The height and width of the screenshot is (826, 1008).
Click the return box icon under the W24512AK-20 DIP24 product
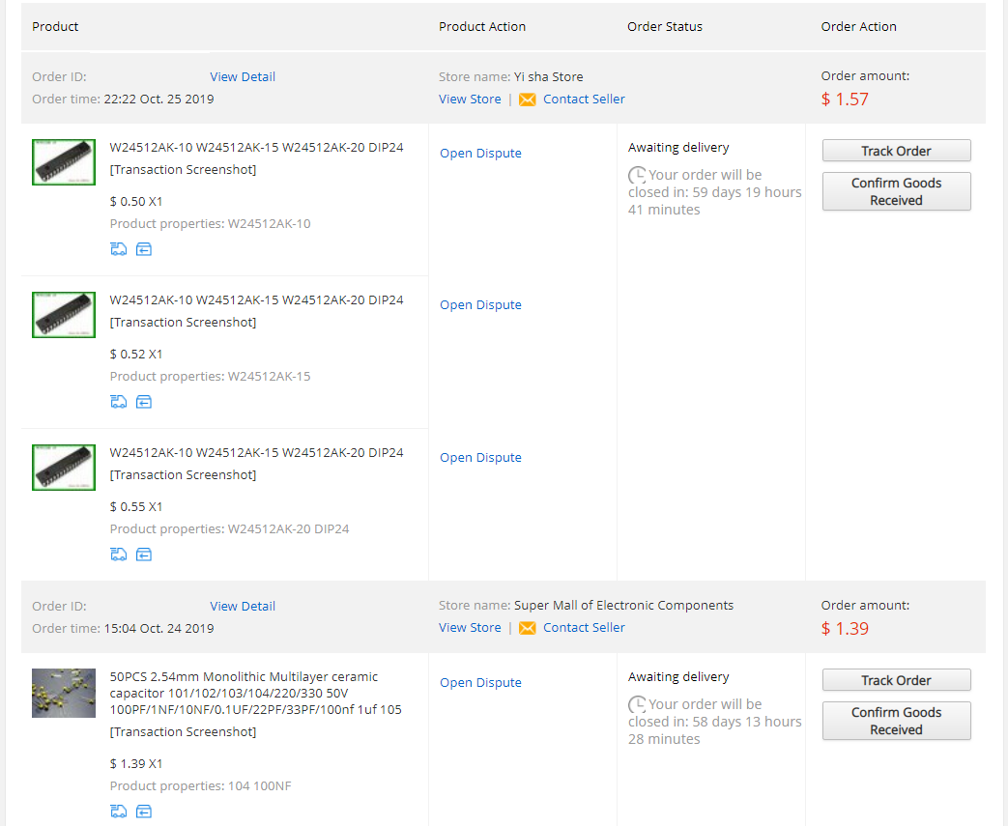coord(144,555)
